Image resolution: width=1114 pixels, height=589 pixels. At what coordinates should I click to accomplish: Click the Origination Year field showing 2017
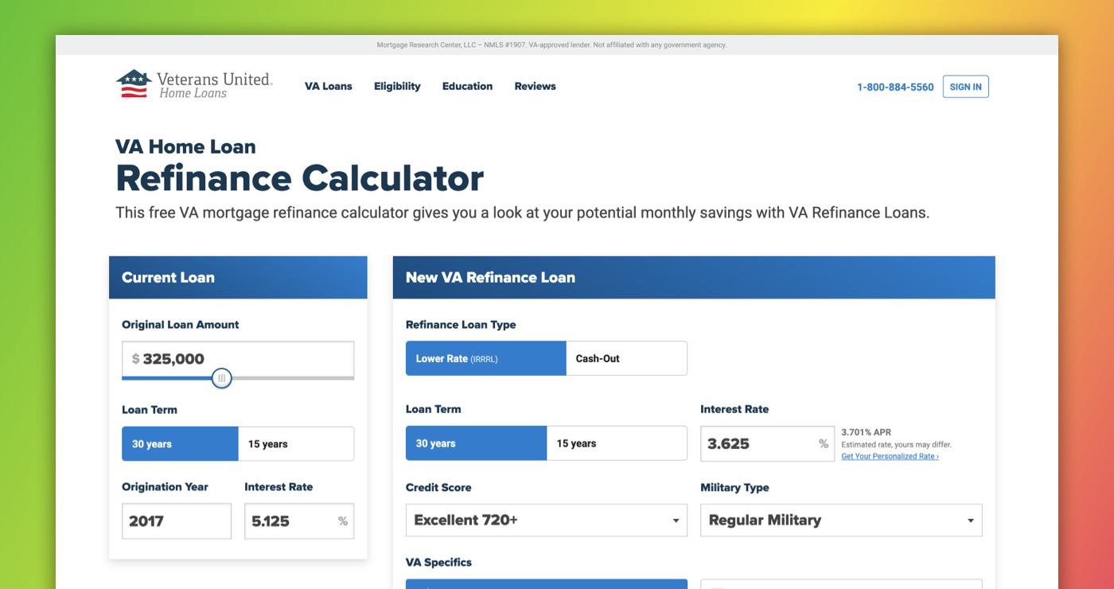click(x=177, y=521)
